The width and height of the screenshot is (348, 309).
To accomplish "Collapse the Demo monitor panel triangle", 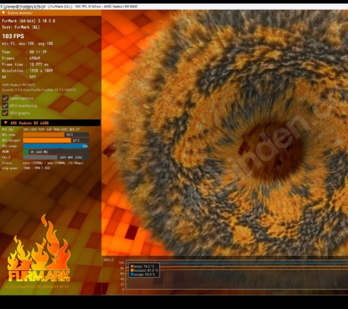I will point(3,13).
